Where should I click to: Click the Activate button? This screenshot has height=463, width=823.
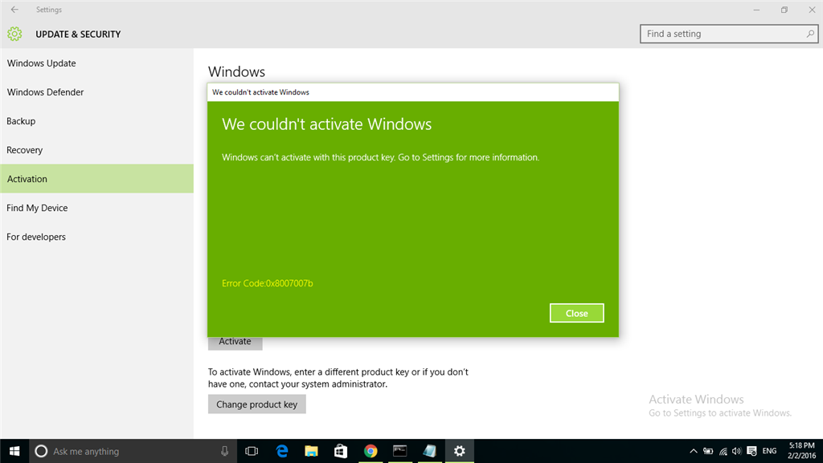coord(235,343)
